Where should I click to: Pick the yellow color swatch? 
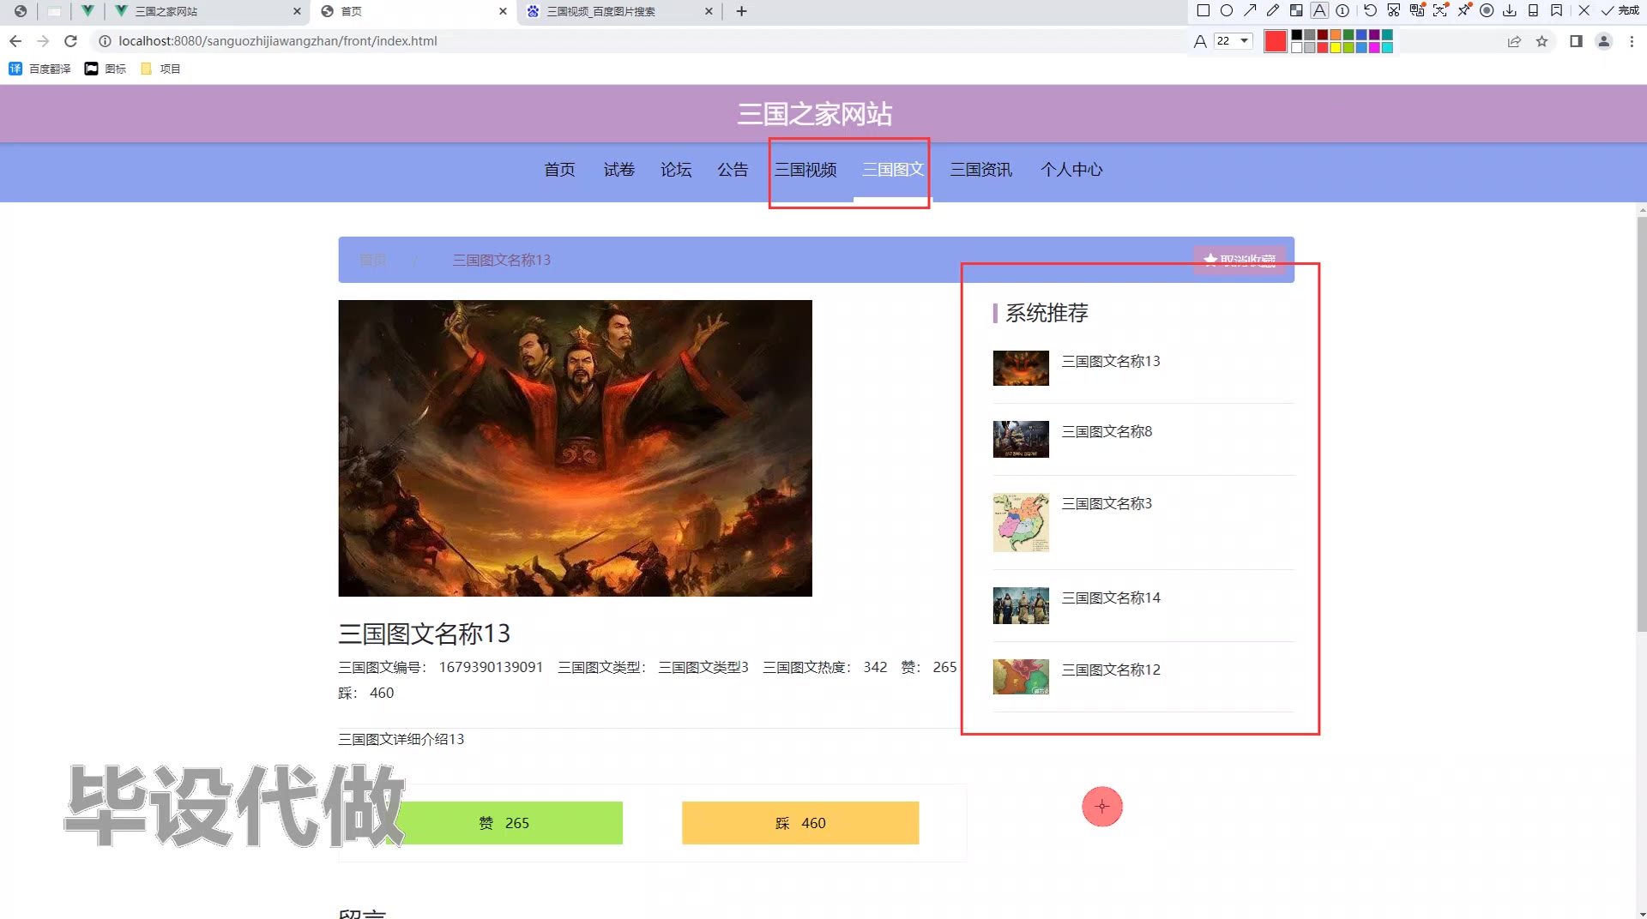point(1336,48)
